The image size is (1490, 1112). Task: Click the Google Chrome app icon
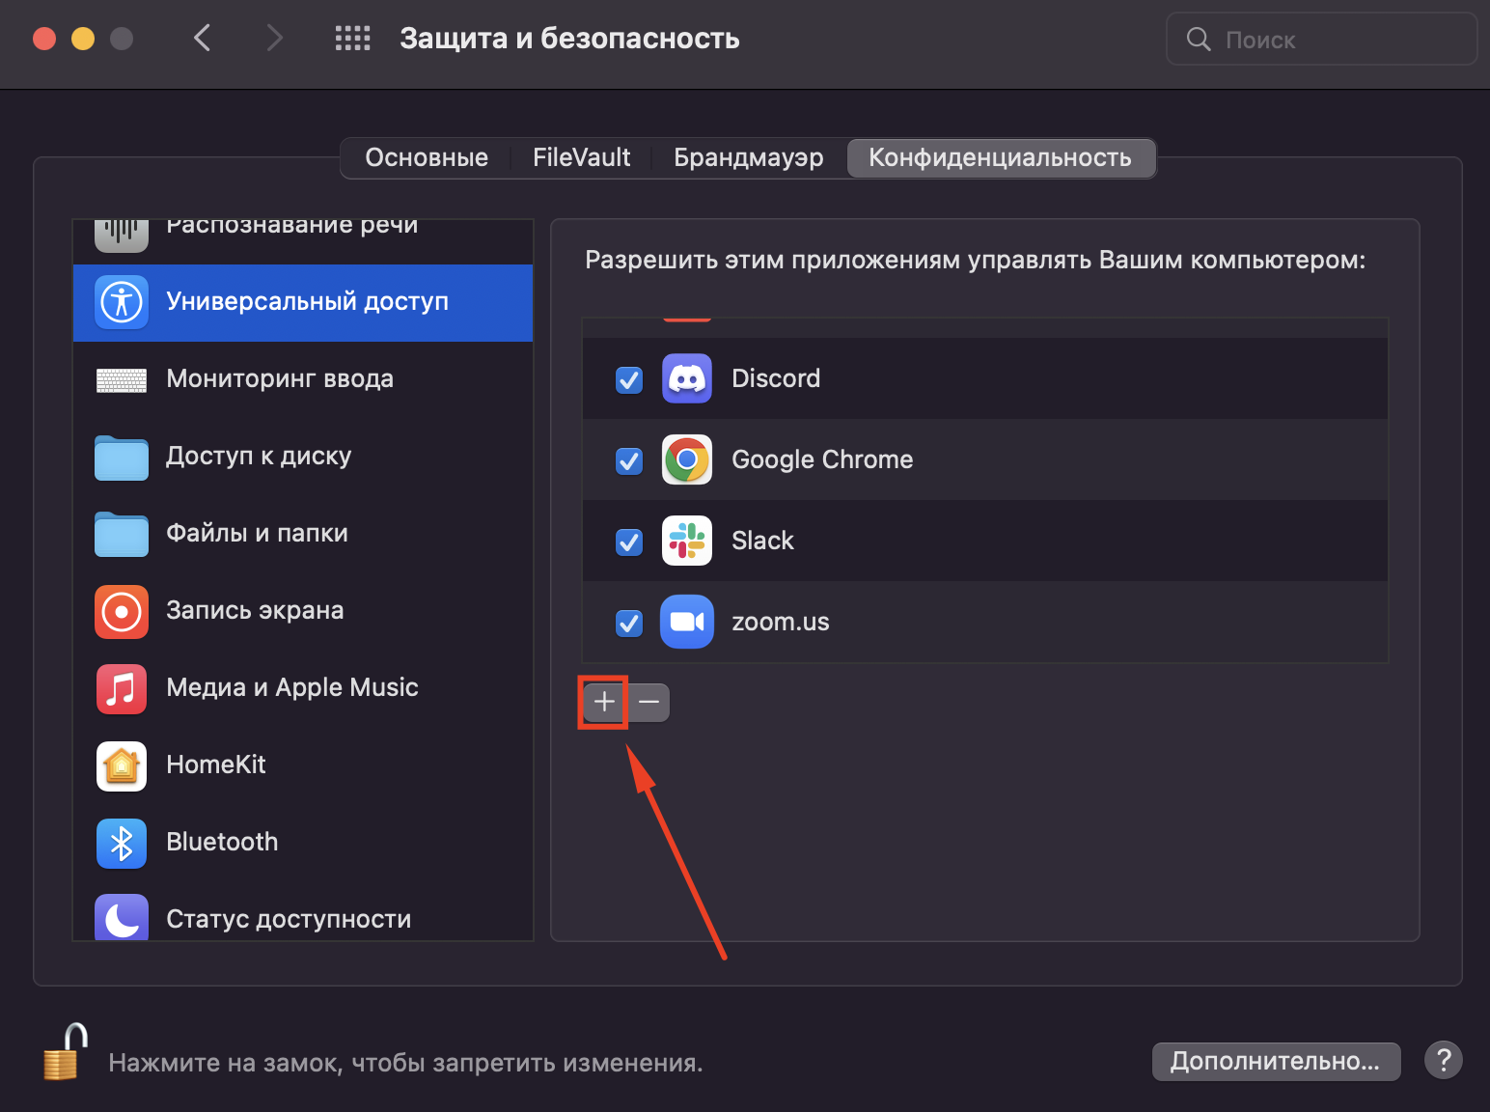pyautogui.click(x=687, y=459)
